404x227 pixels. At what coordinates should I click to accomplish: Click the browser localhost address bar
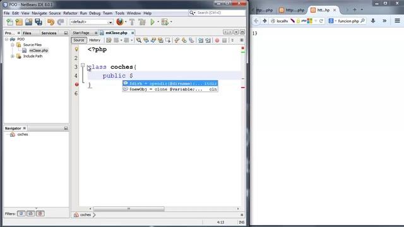(x=282, y=21)
